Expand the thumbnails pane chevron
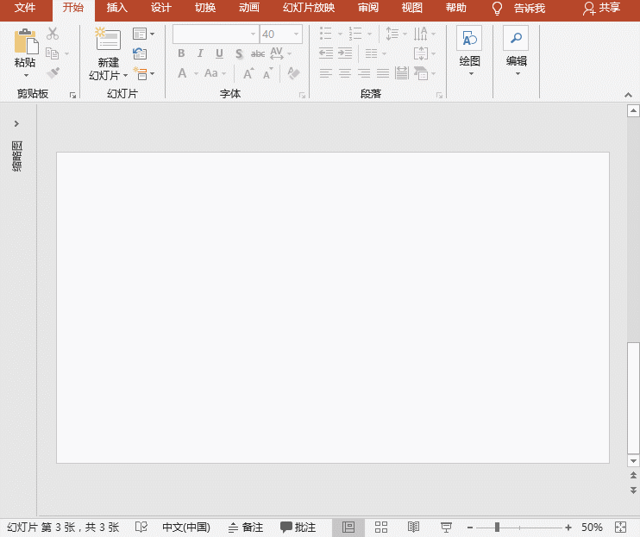 point(16,123)
